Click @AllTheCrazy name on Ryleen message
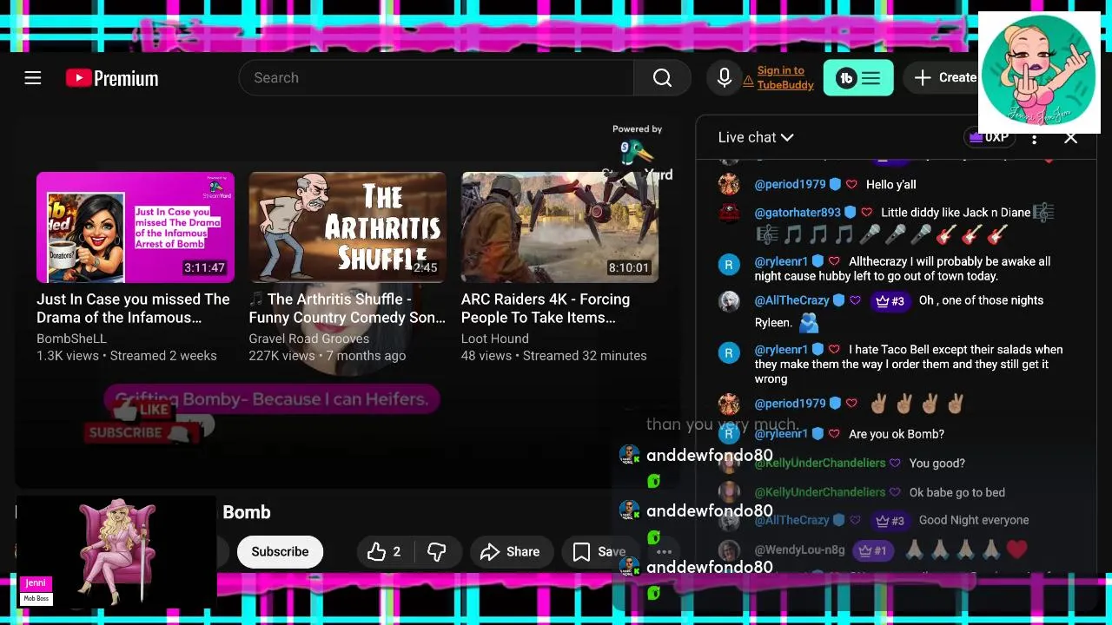 point(792,300)
